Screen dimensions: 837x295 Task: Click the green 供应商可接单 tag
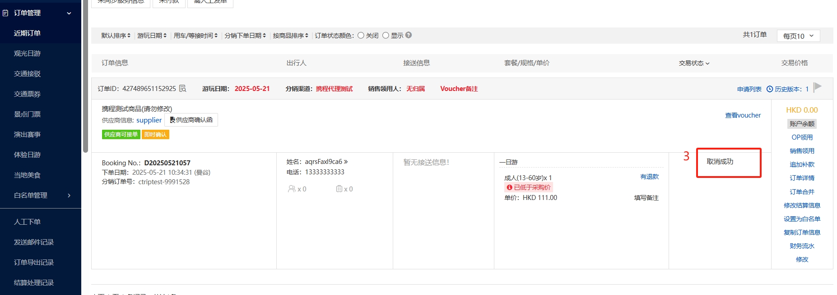click(x=121, y=135)
